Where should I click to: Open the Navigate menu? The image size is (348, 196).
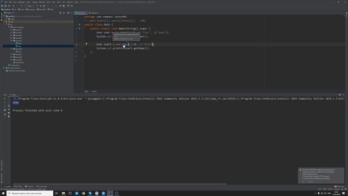point(22,2)
